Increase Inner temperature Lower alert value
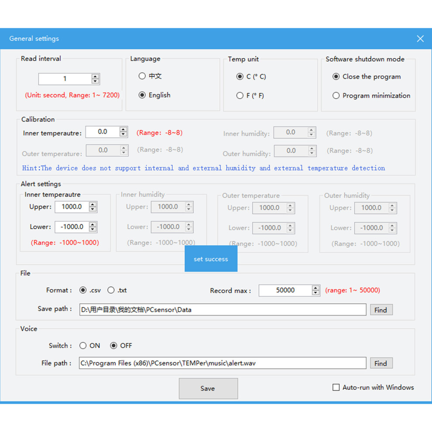This screenshot has width=432, height=432. pos(93,224)
